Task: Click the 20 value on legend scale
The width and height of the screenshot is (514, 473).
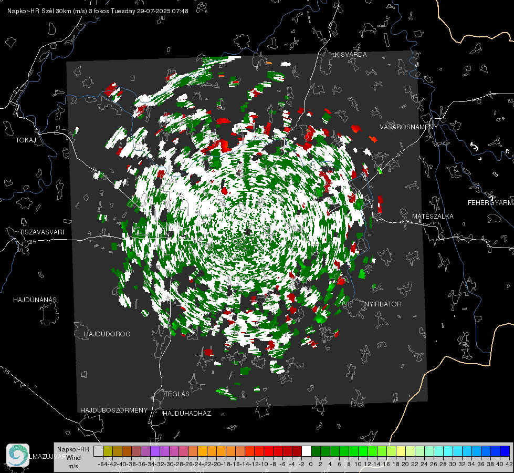Action: pos(405,464)
